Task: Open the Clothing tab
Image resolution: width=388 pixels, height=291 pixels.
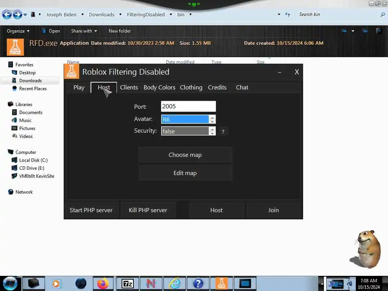Action: pos(191,88)
